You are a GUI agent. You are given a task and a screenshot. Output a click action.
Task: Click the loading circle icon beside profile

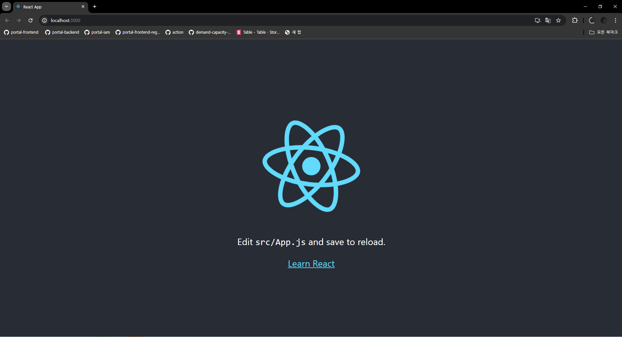coord(592,20)
